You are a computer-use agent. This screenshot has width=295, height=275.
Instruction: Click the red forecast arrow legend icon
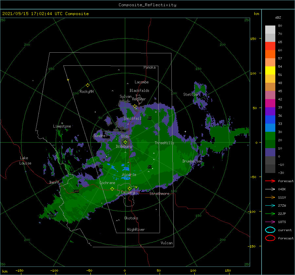point(270,181)
